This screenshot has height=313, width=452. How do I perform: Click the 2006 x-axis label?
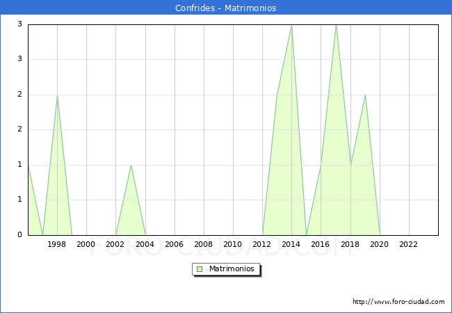174,244
